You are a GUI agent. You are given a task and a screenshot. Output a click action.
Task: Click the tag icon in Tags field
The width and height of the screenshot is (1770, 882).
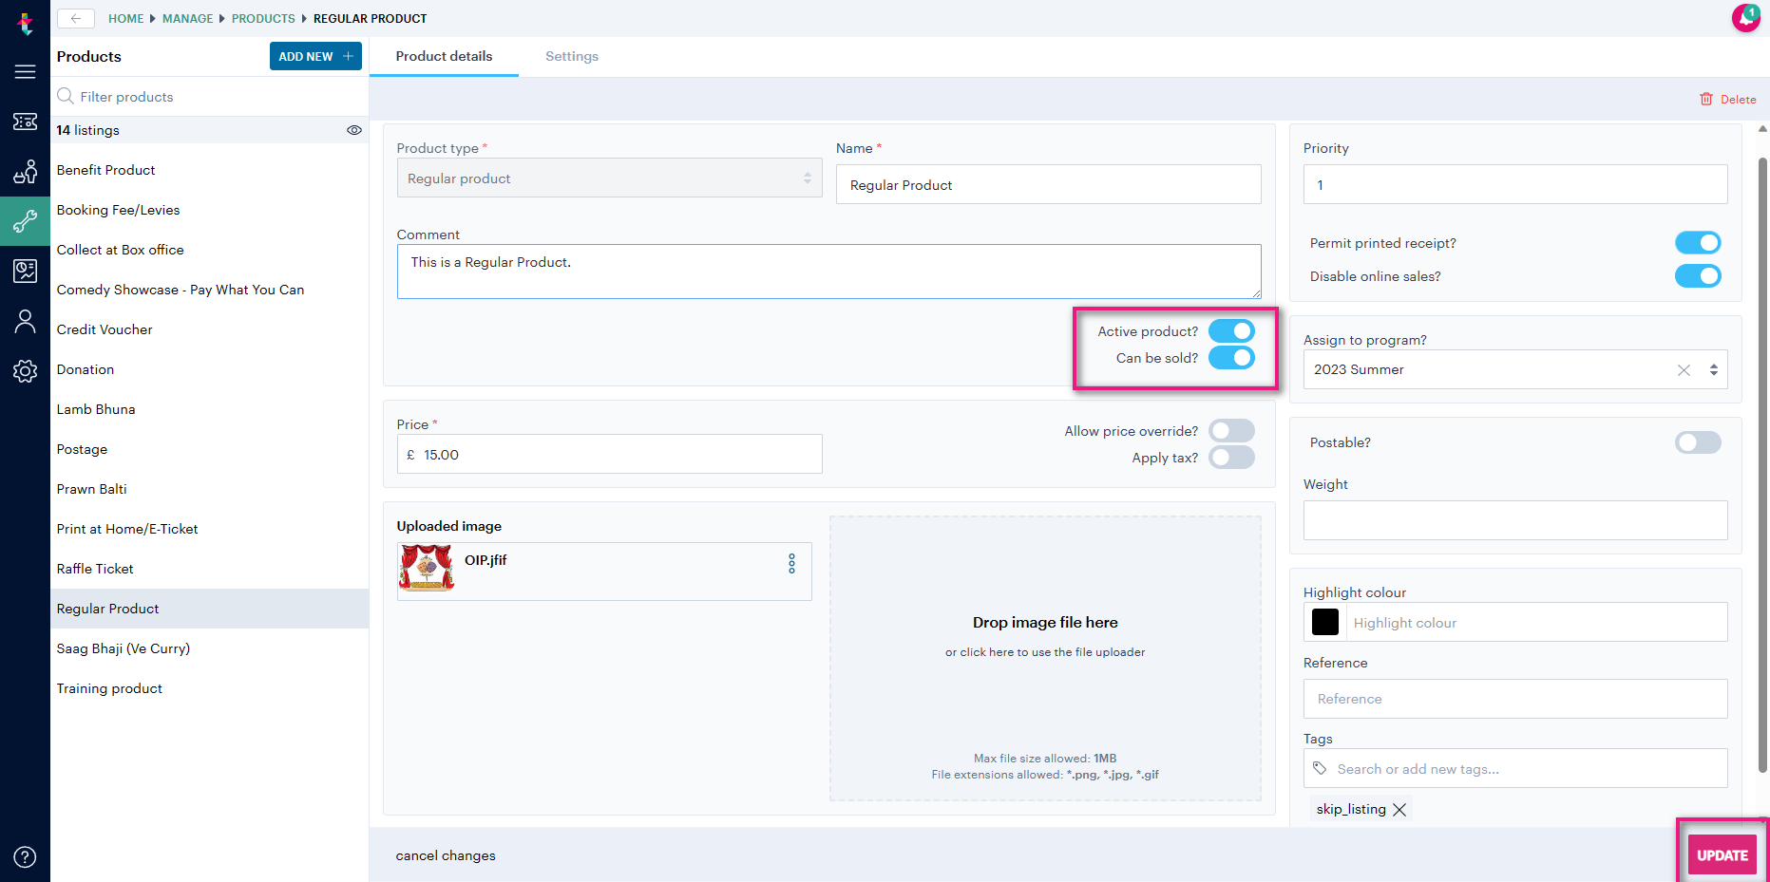pyautogui.click(x=1320, y=768)
